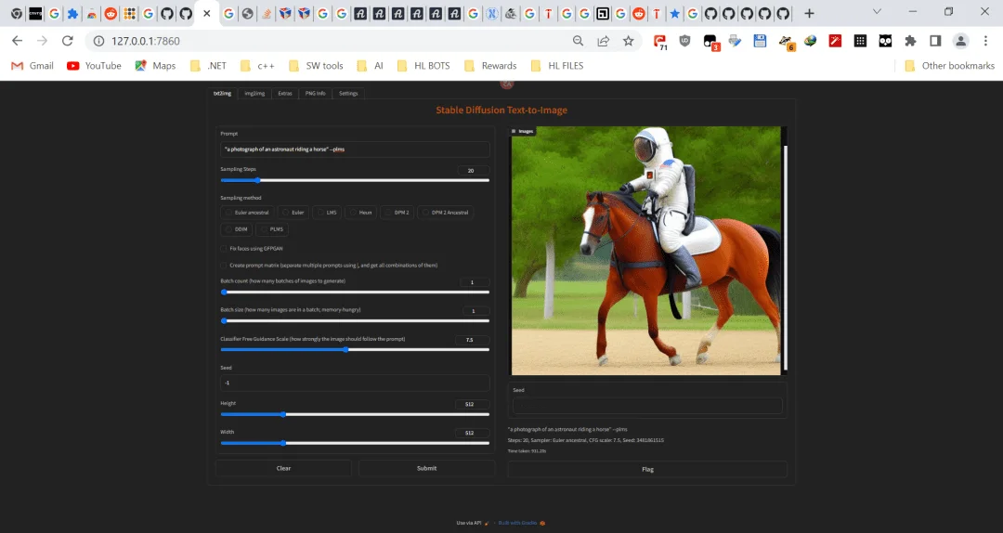Open the globe download manager extension
This screenshot has width=1003, height=533.
point(811,41)
